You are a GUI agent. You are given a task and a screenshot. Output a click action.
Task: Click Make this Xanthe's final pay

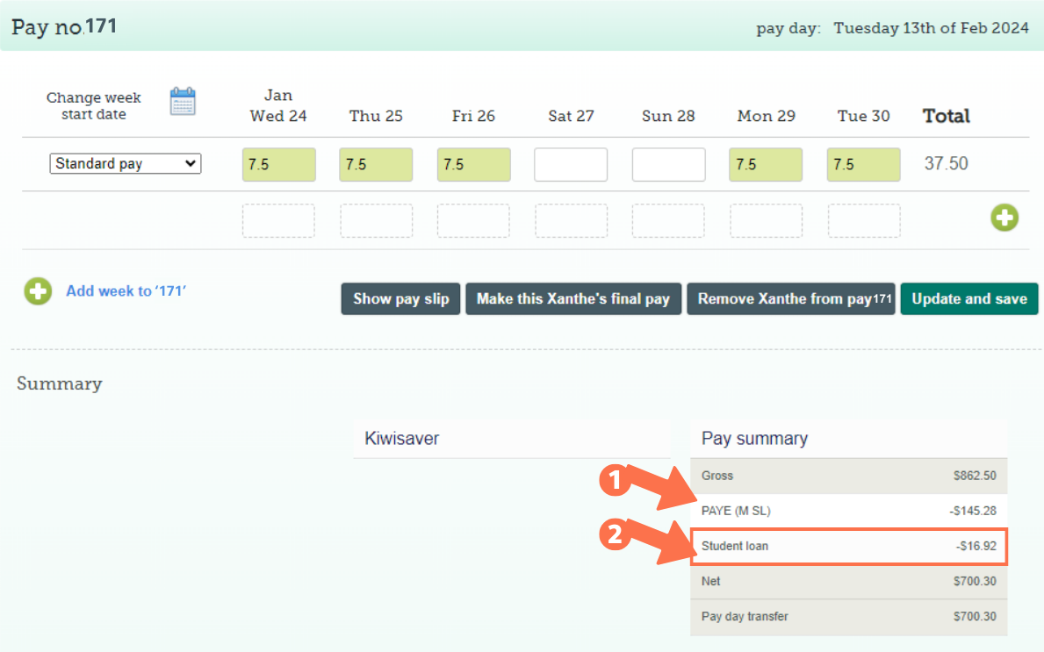coord(572,299)
